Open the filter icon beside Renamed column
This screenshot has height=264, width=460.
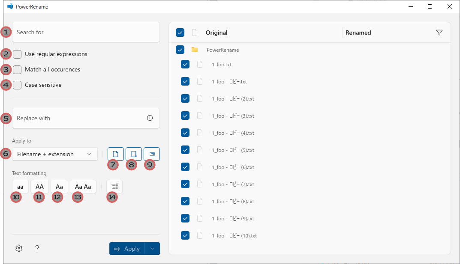click(x=439, y=33)
